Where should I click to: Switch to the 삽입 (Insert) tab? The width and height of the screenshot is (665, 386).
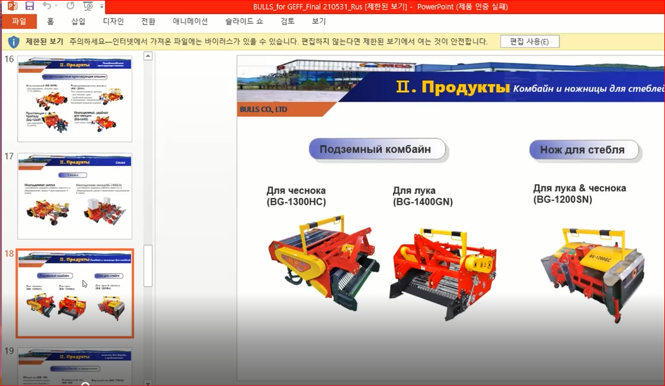coord(78,21)
